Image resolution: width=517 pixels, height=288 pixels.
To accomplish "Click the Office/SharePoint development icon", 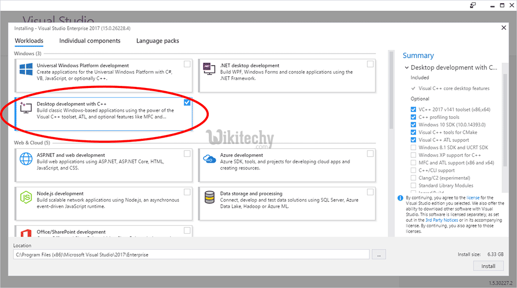I will click(x=26, y=234).
